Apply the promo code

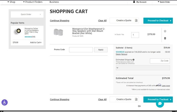pyautogui.click(x=101, y=50)
